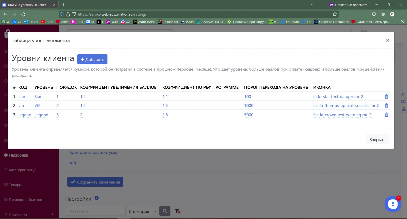Screen dimensions: 407x219
Task: Open the API settings link
Action: coord(73,163)
